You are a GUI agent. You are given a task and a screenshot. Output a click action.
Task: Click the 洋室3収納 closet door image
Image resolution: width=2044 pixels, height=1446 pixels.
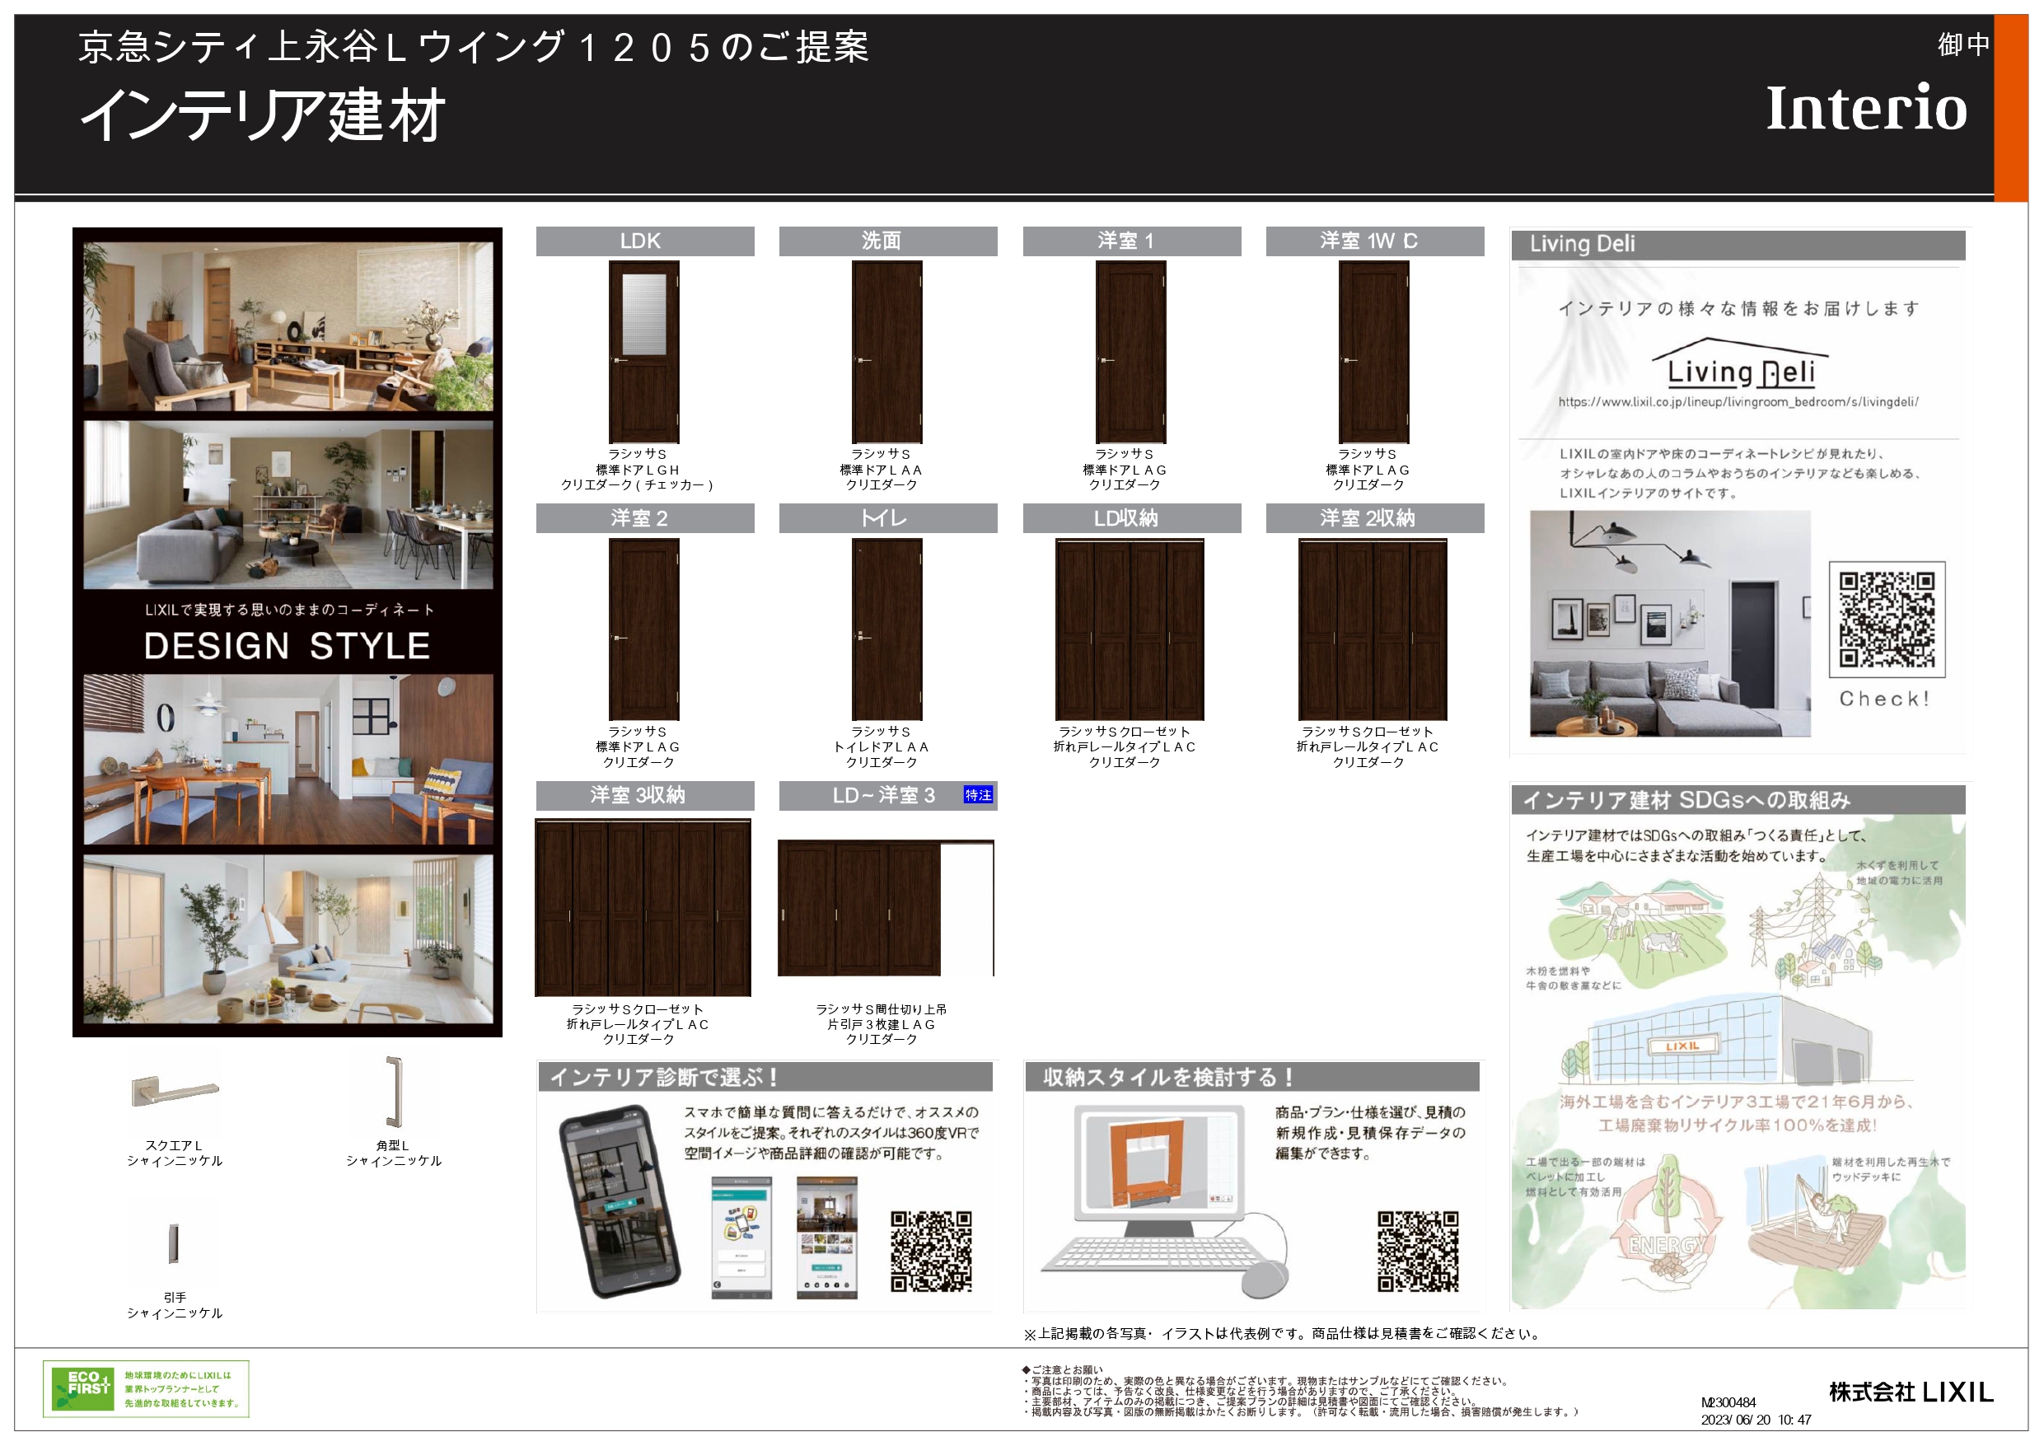click(643, 907)
